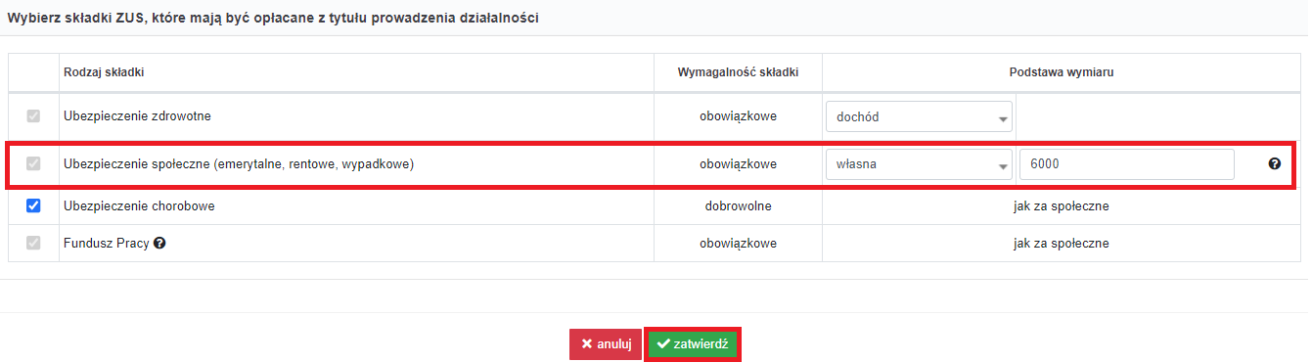This screenshot has height=363, width=1312.
Task: Toggle Fundusz Pracy checkbox
Action: click(x=33, y=244)
